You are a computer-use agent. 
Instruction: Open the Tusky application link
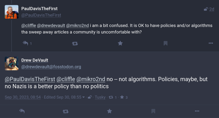click(100, 97)
